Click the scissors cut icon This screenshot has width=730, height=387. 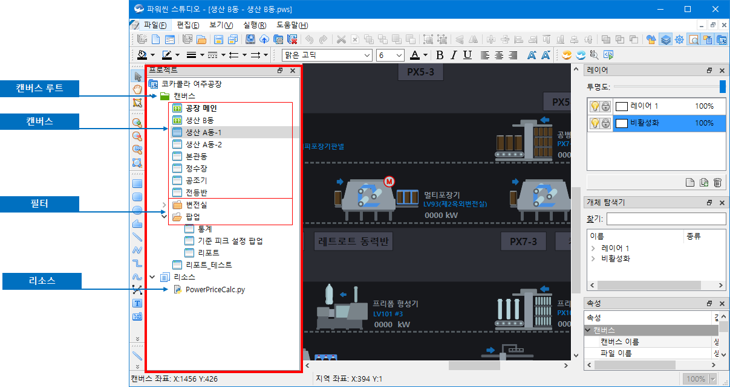(x=341, y=39)
